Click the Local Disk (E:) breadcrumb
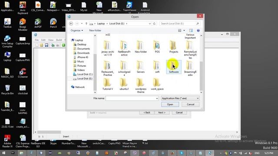The height and width of the screenshot is (156, 278). pos(117,23)
